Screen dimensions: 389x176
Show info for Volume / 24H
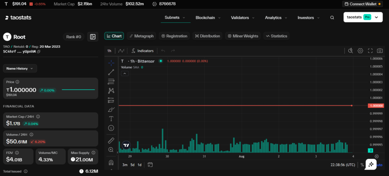31,135
